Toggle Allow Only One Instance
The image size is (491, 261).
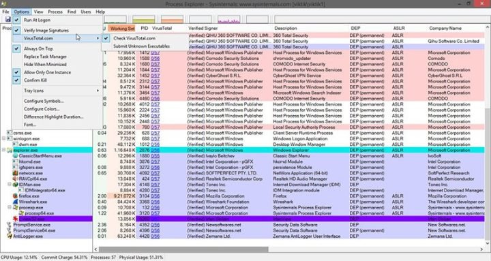pyautogui.click(x=58, y=72)
